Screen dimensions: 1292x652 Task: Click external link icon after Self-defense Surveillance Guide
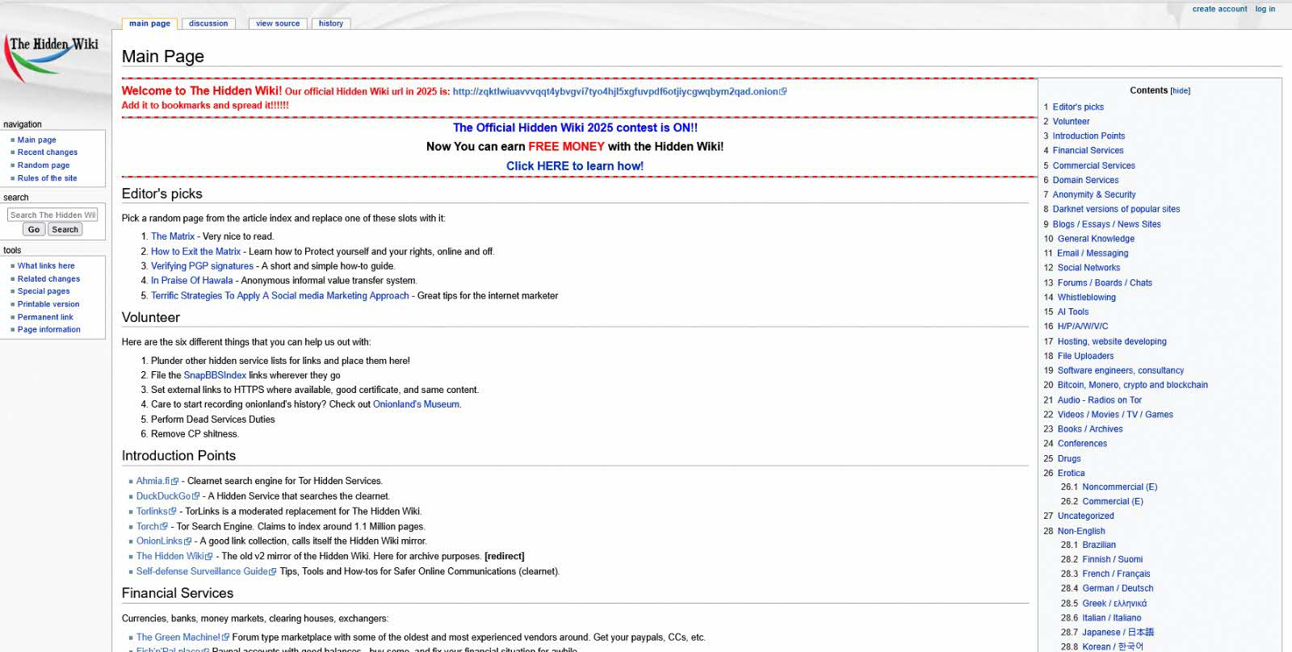(x=273, y=572)
